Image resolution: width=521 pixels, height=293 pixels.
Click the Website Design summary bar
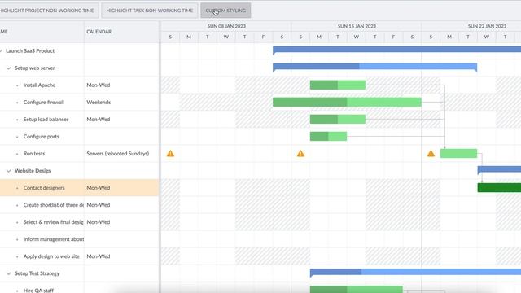pos(499,169)
